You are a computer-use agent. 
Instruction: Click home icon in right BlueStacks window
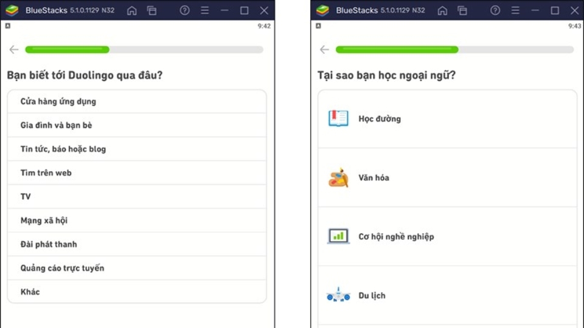coord(442,10)
